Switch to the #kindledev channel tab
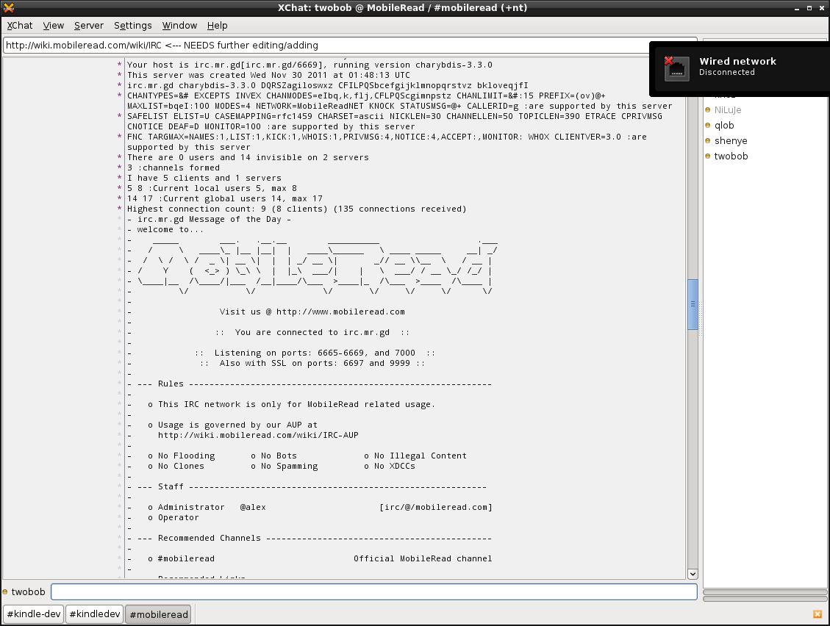This screenshot has width=830, height=626. pyautogui.click(x=95, y=614)
